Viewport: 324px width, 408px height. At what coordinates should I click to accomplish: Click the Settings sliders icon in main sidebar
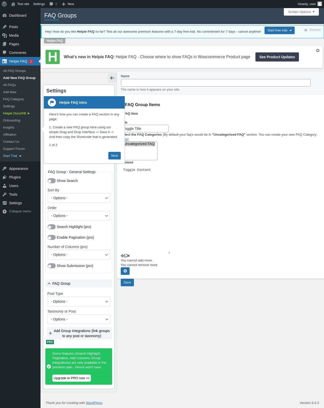[5, 203]
